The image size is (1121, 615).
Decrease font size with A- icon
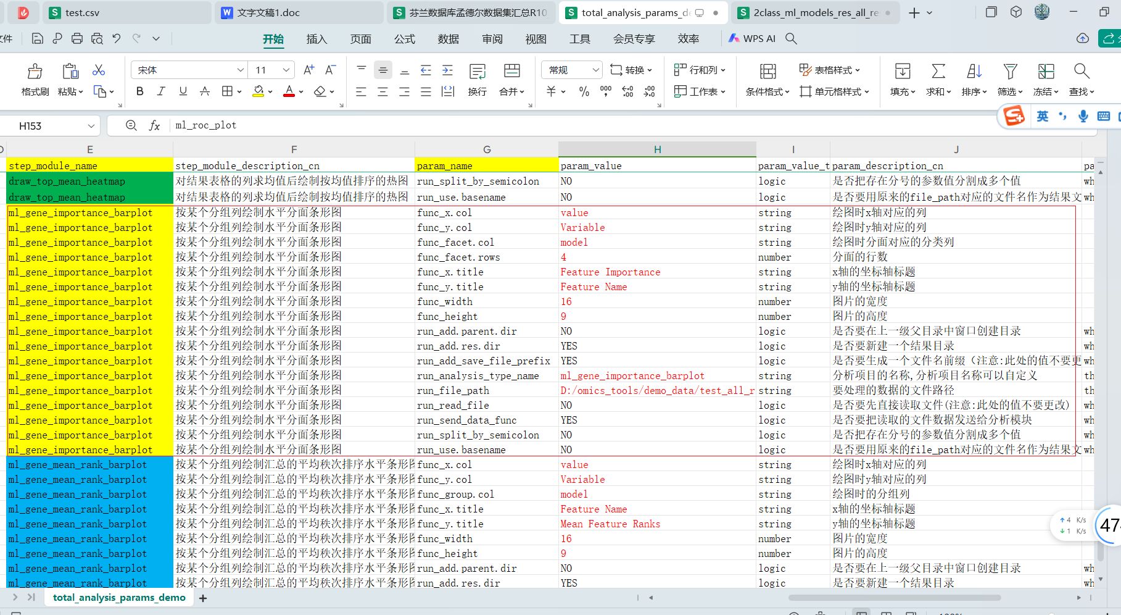coord(331,70)
